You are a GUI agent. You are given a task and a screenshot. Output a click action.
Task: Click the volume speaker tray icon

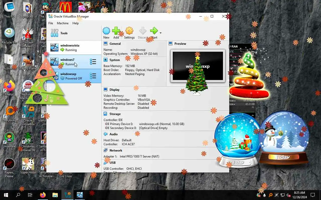click(x=288, y=195)
